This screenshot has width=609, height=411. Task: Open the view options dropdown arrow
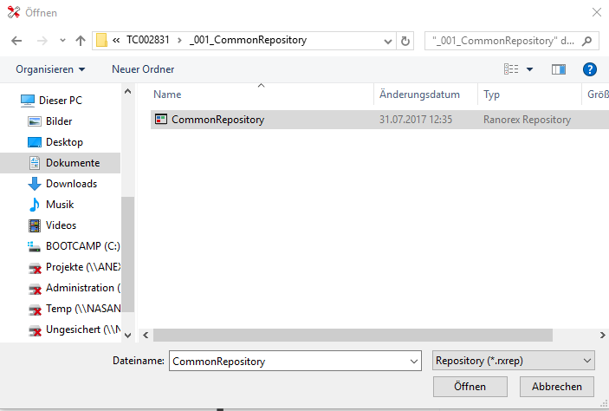click(530, 68)
